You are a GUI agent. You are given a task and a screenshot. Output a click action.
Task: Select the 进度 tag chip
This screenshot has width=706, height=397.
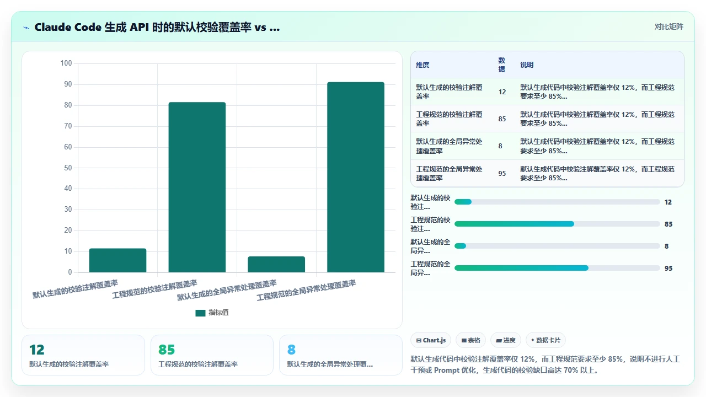point(505,340)
